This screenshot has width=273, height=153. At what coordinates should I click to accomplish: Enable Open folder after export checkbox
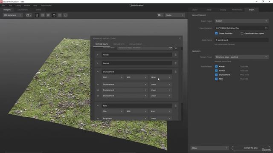tap(242, 33)
